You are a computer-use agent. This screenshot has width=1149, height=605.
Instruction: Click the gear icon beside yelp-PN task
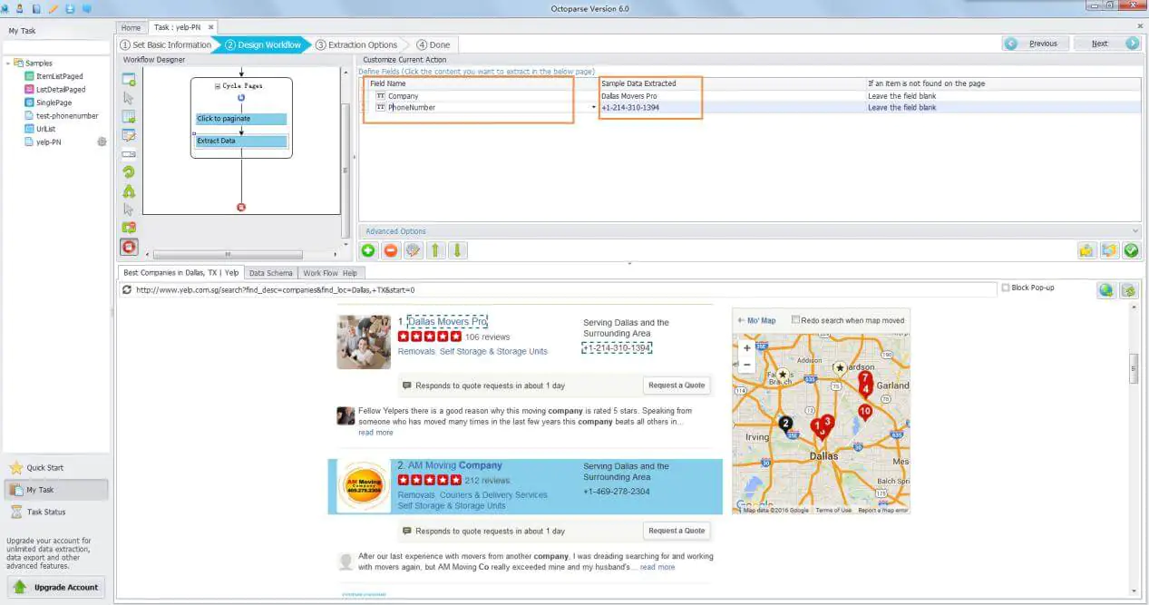(102, 141)
